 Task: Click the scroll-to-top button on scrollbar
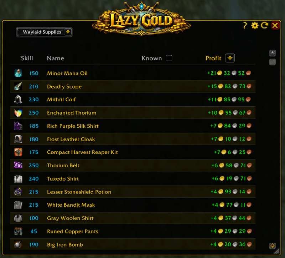272,53
